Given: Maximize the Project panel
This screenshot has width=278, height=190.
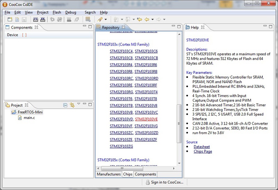Looking at the screenshot, I should (x=90, y=104).
